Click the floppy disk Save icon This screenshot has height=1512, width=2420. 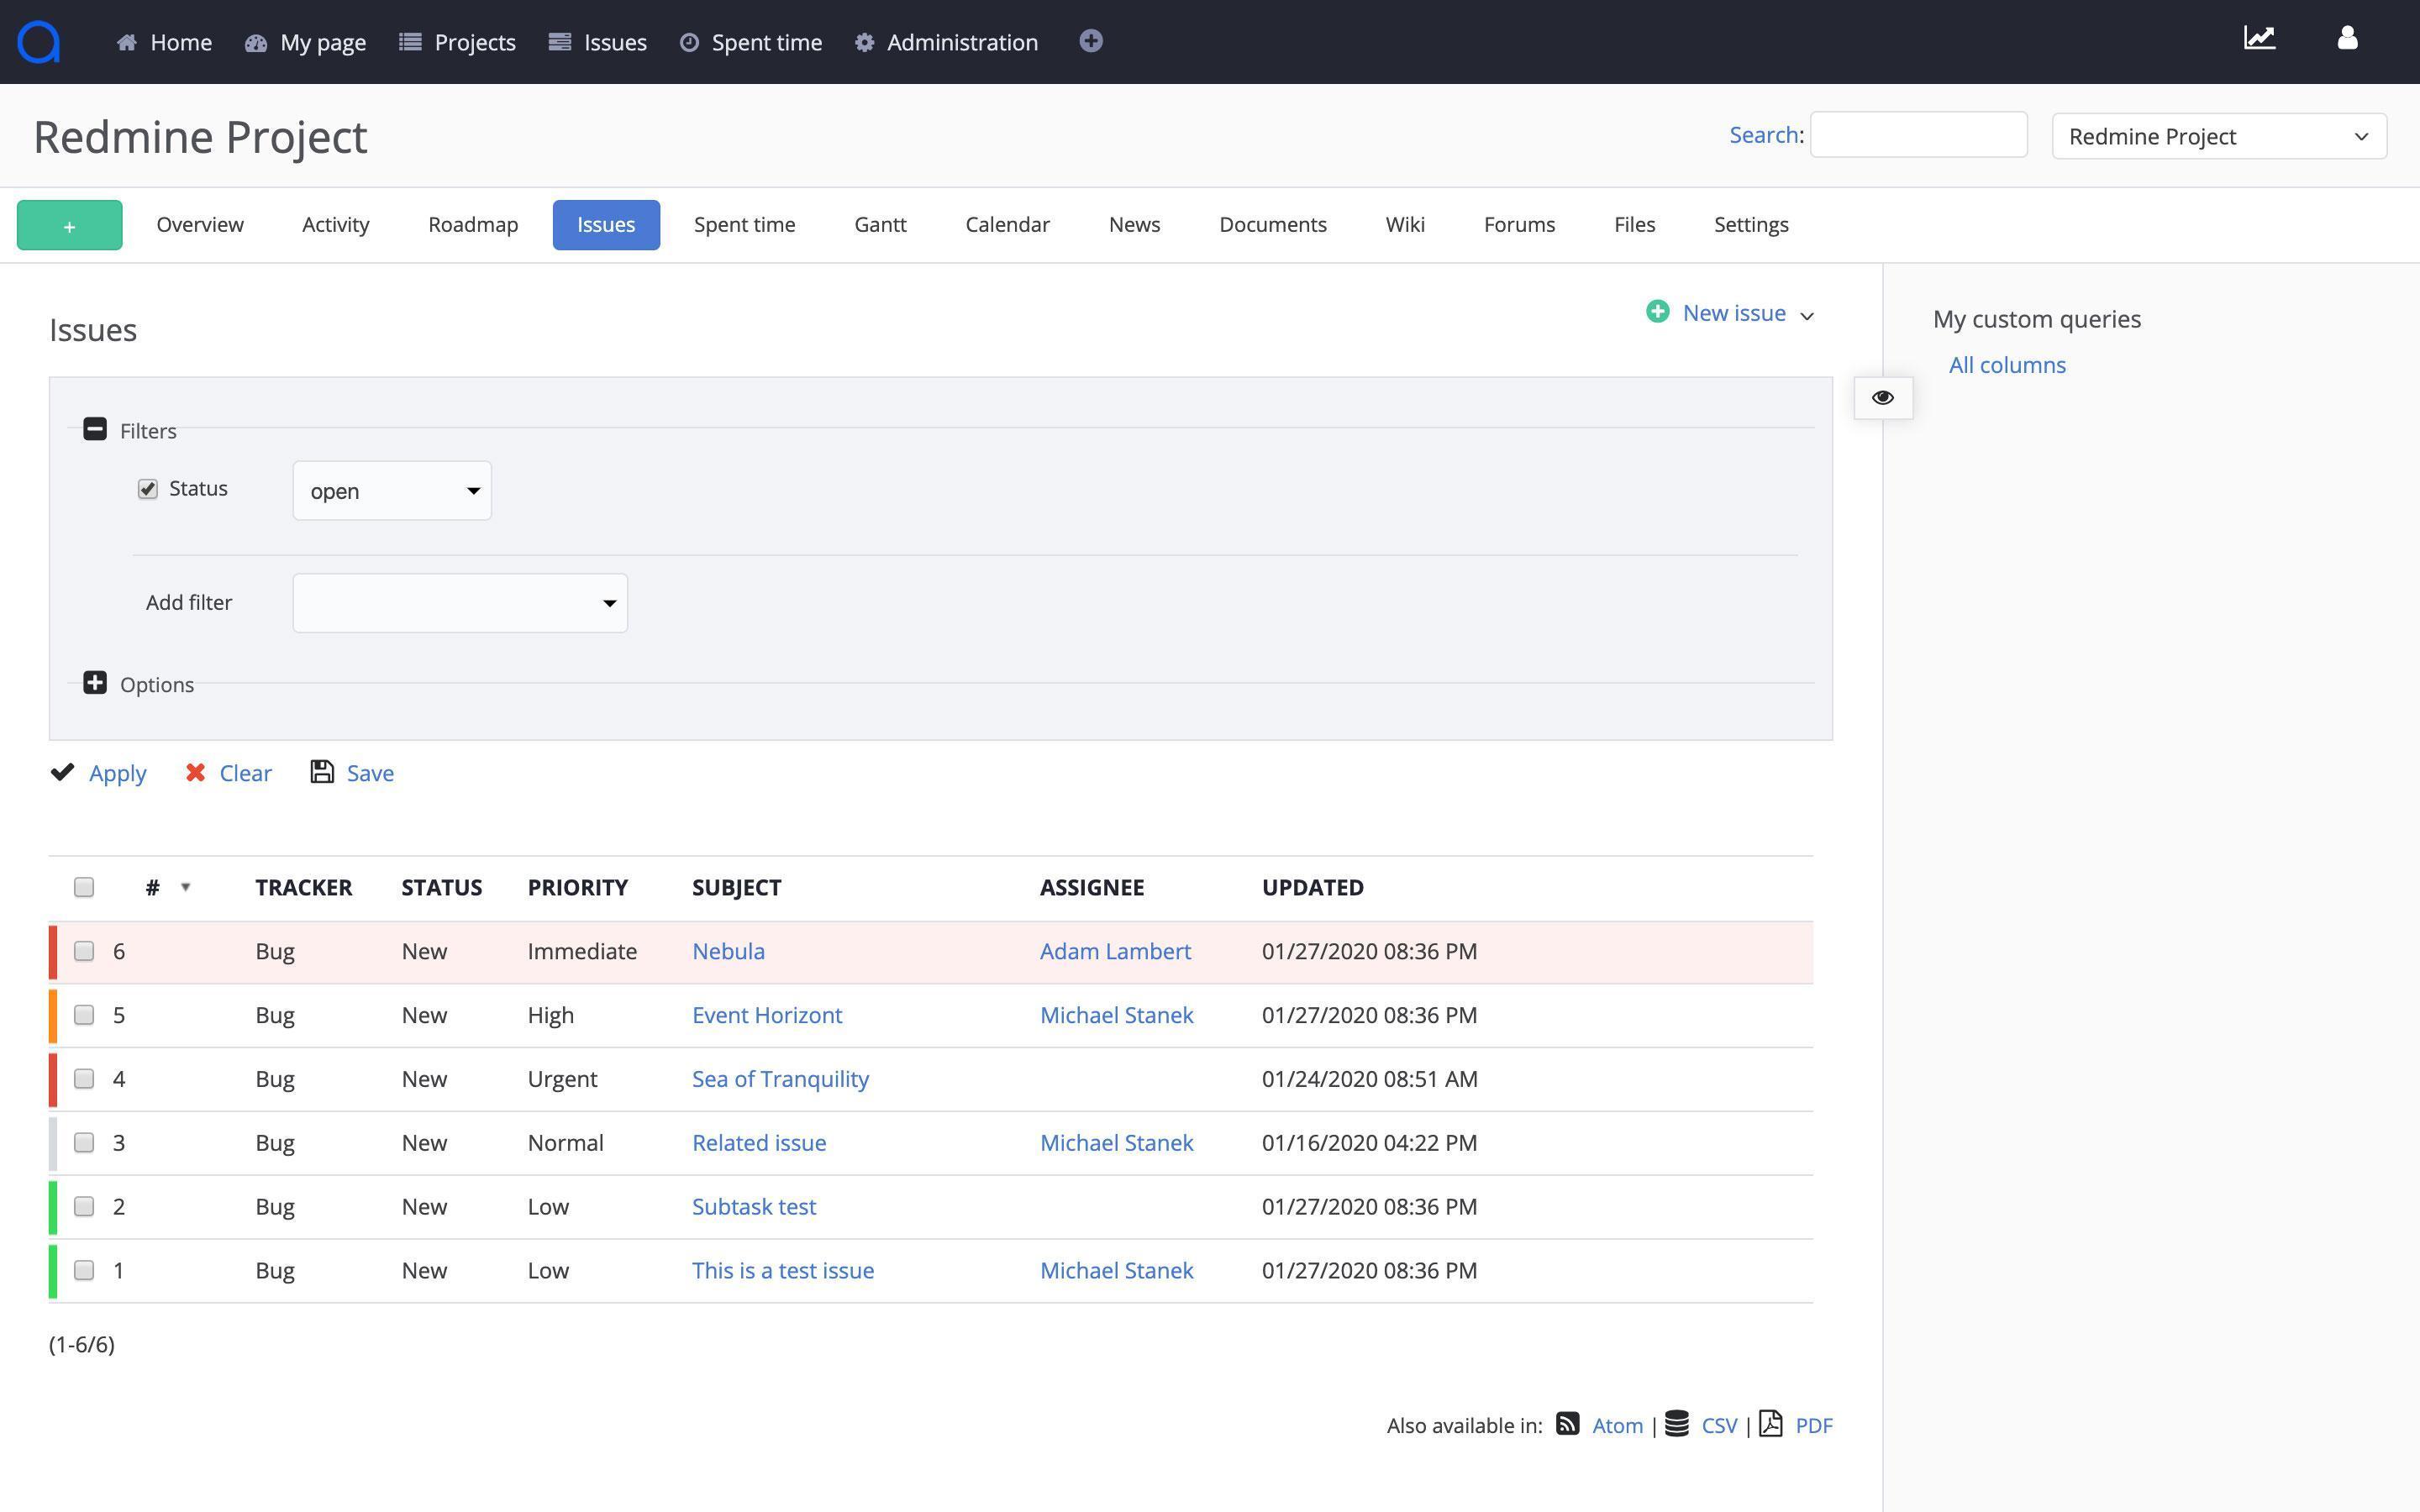pyautogui.click(x=322, y=772)
